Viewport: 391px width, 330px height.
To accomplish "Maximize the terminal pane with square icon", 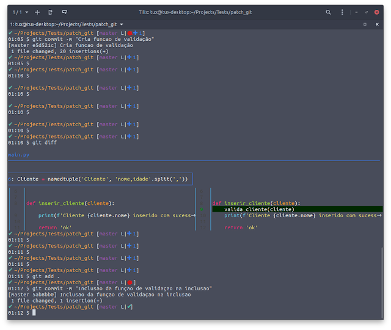I will [x=365, y=24].
